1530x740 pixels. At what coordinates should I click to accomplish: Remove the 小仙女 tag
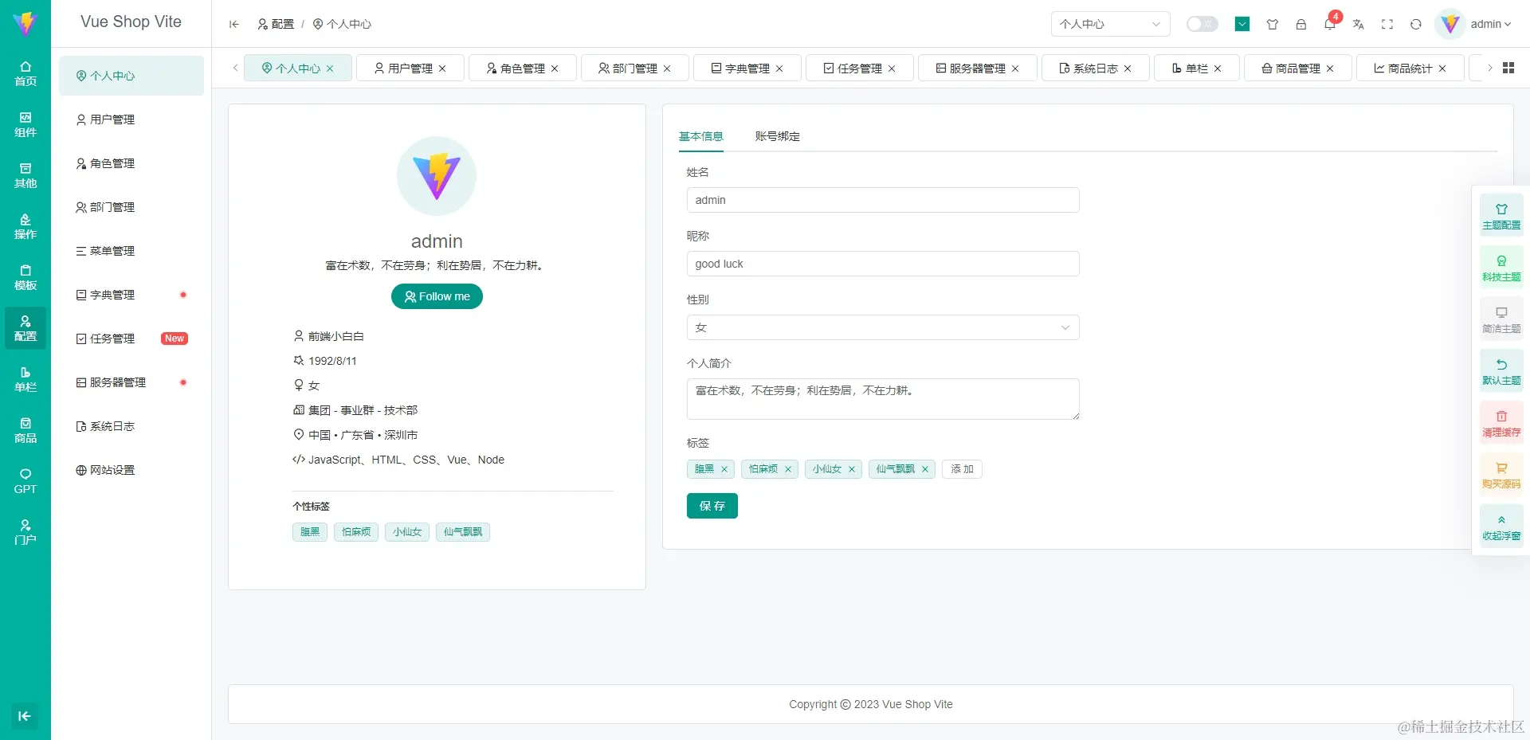coord(852,469)
